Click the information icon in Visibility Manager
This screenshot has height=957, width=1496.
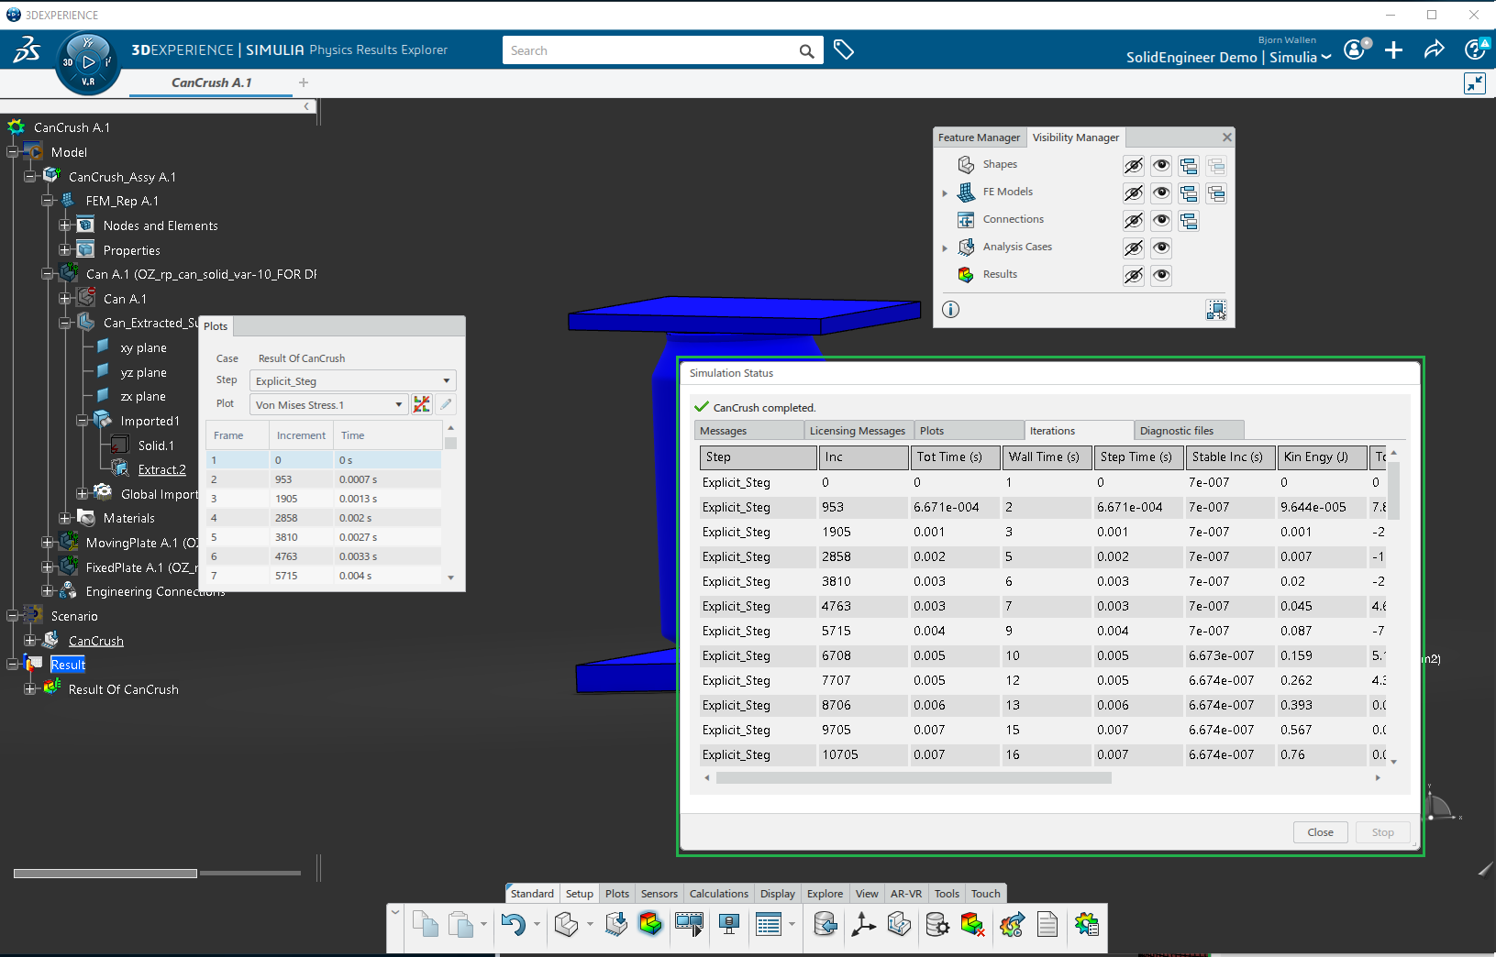pyautogui.click(x=951, y=310)
